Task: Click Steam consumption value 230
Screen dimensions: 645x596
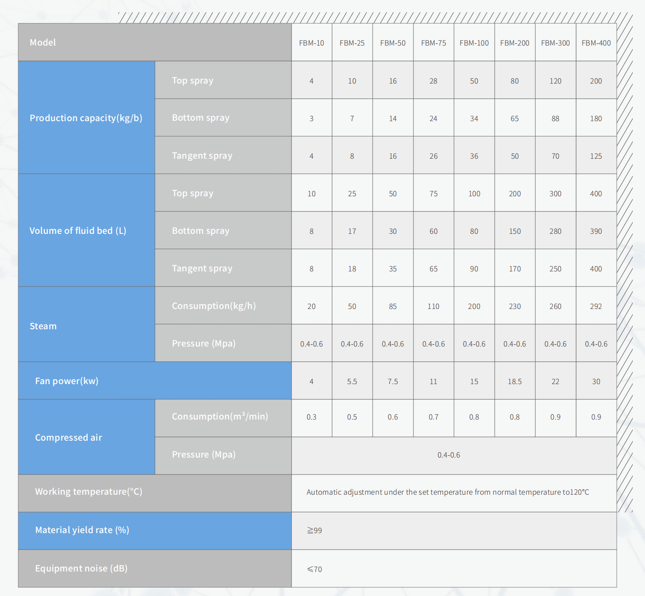Action: click(x=515, y=306)
